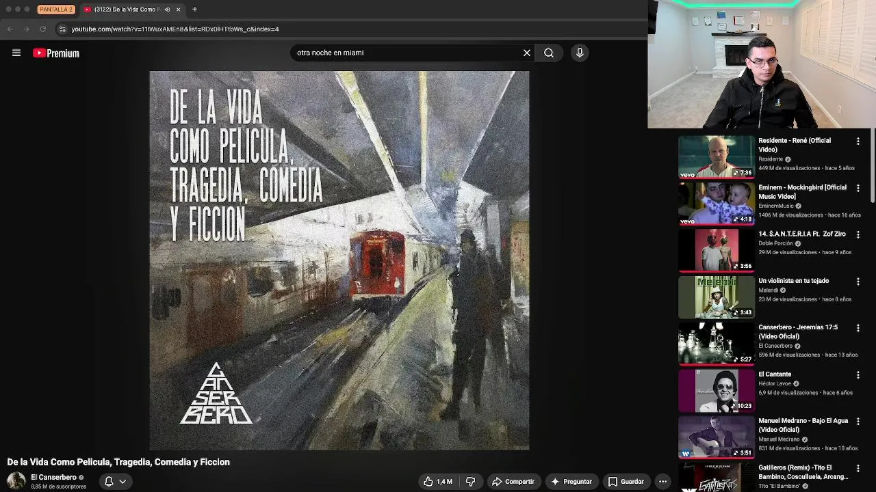Screen dimensions: 876x492
Task: Go to YouTube Premium home logo
Action: pyautogui.click(x=56, y=53)
